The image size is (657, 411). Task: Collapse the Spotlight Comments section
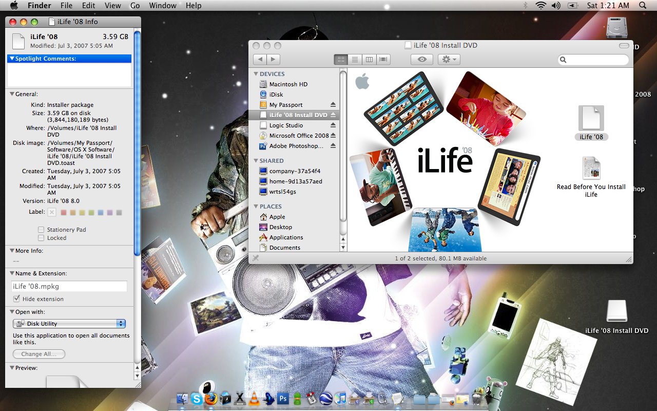click(x=11, y=59)
